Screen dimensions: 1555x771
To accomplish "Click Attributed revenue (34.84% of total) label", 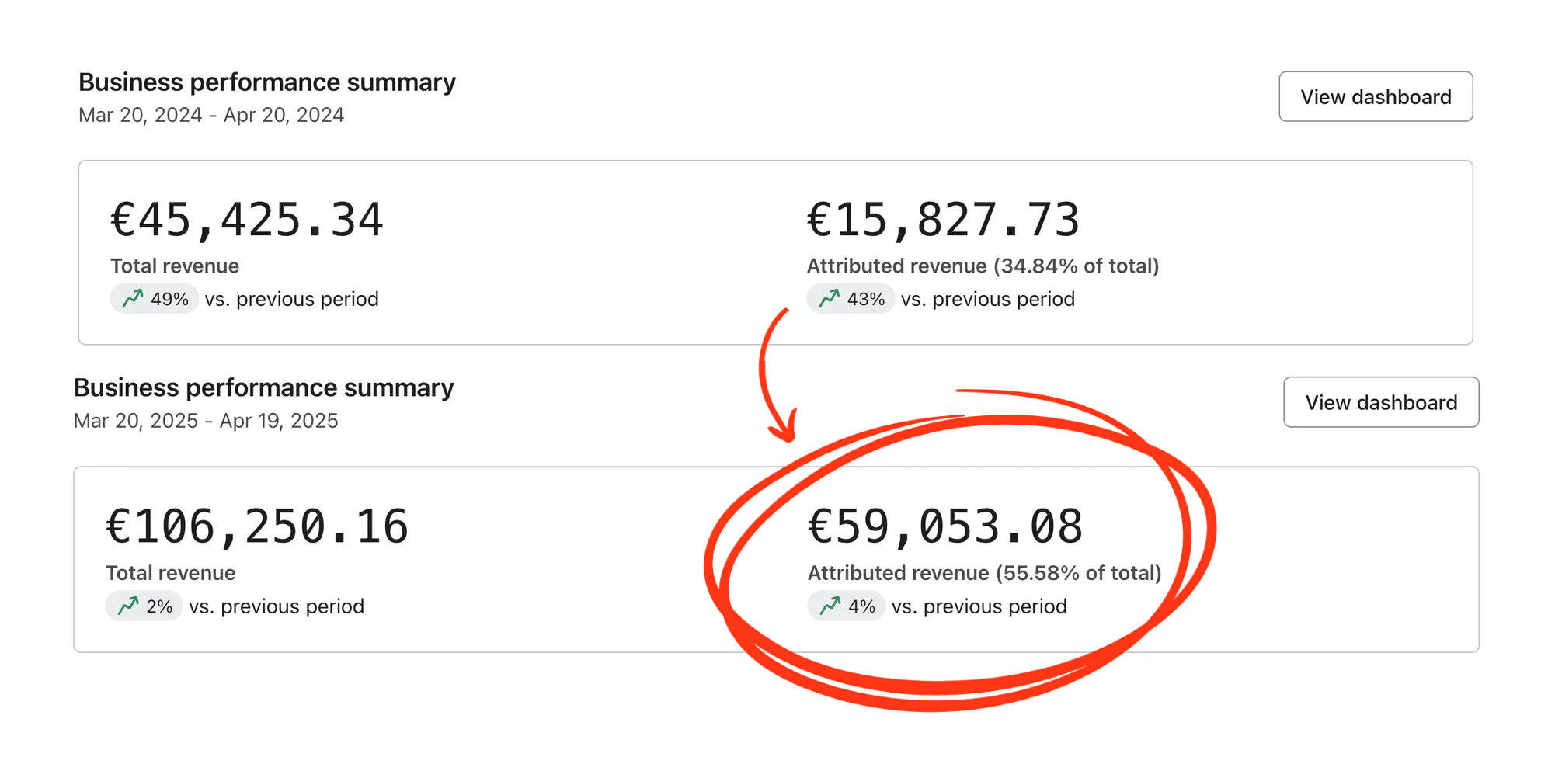I will click(x=983, y=266).
